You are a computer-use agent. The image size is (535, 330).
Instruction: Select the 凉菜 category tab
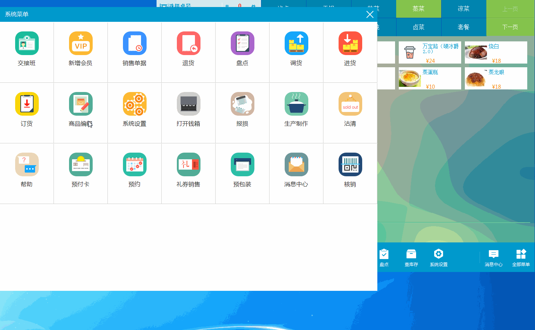pos(464,9)
